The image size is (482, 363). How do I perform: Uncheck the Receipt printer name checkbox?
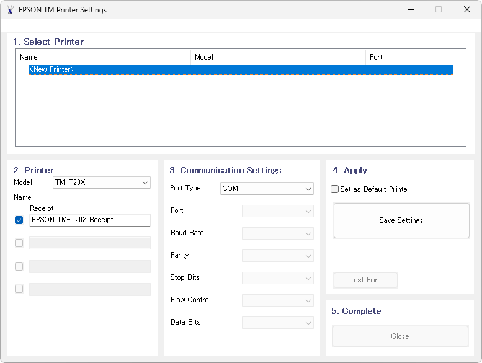pyautogui.click(x=19, y=220)
